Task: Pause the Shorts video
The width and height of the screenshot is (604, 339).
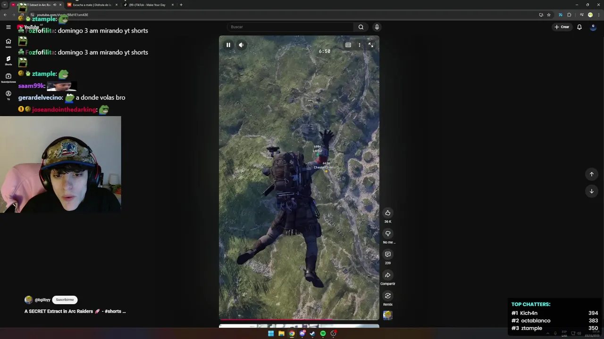Action: point(228,45)
